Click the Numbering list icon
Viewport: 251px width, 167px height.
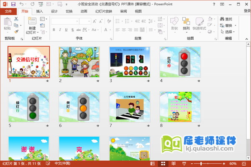(x=127, y=21)
